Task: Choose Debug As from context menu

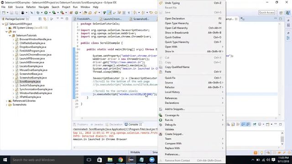Action: (x=192, y=125)
